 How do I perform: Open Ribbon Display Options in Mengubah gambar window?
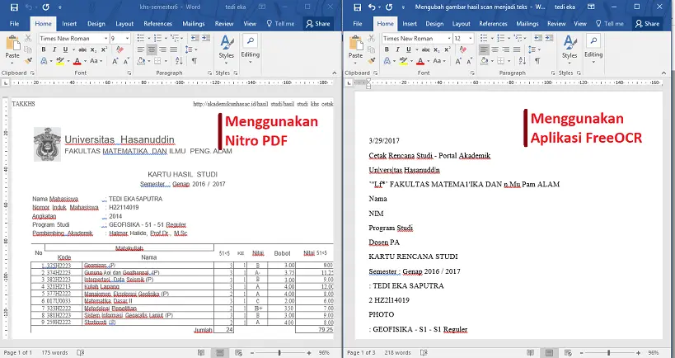[x=592, y=7]
